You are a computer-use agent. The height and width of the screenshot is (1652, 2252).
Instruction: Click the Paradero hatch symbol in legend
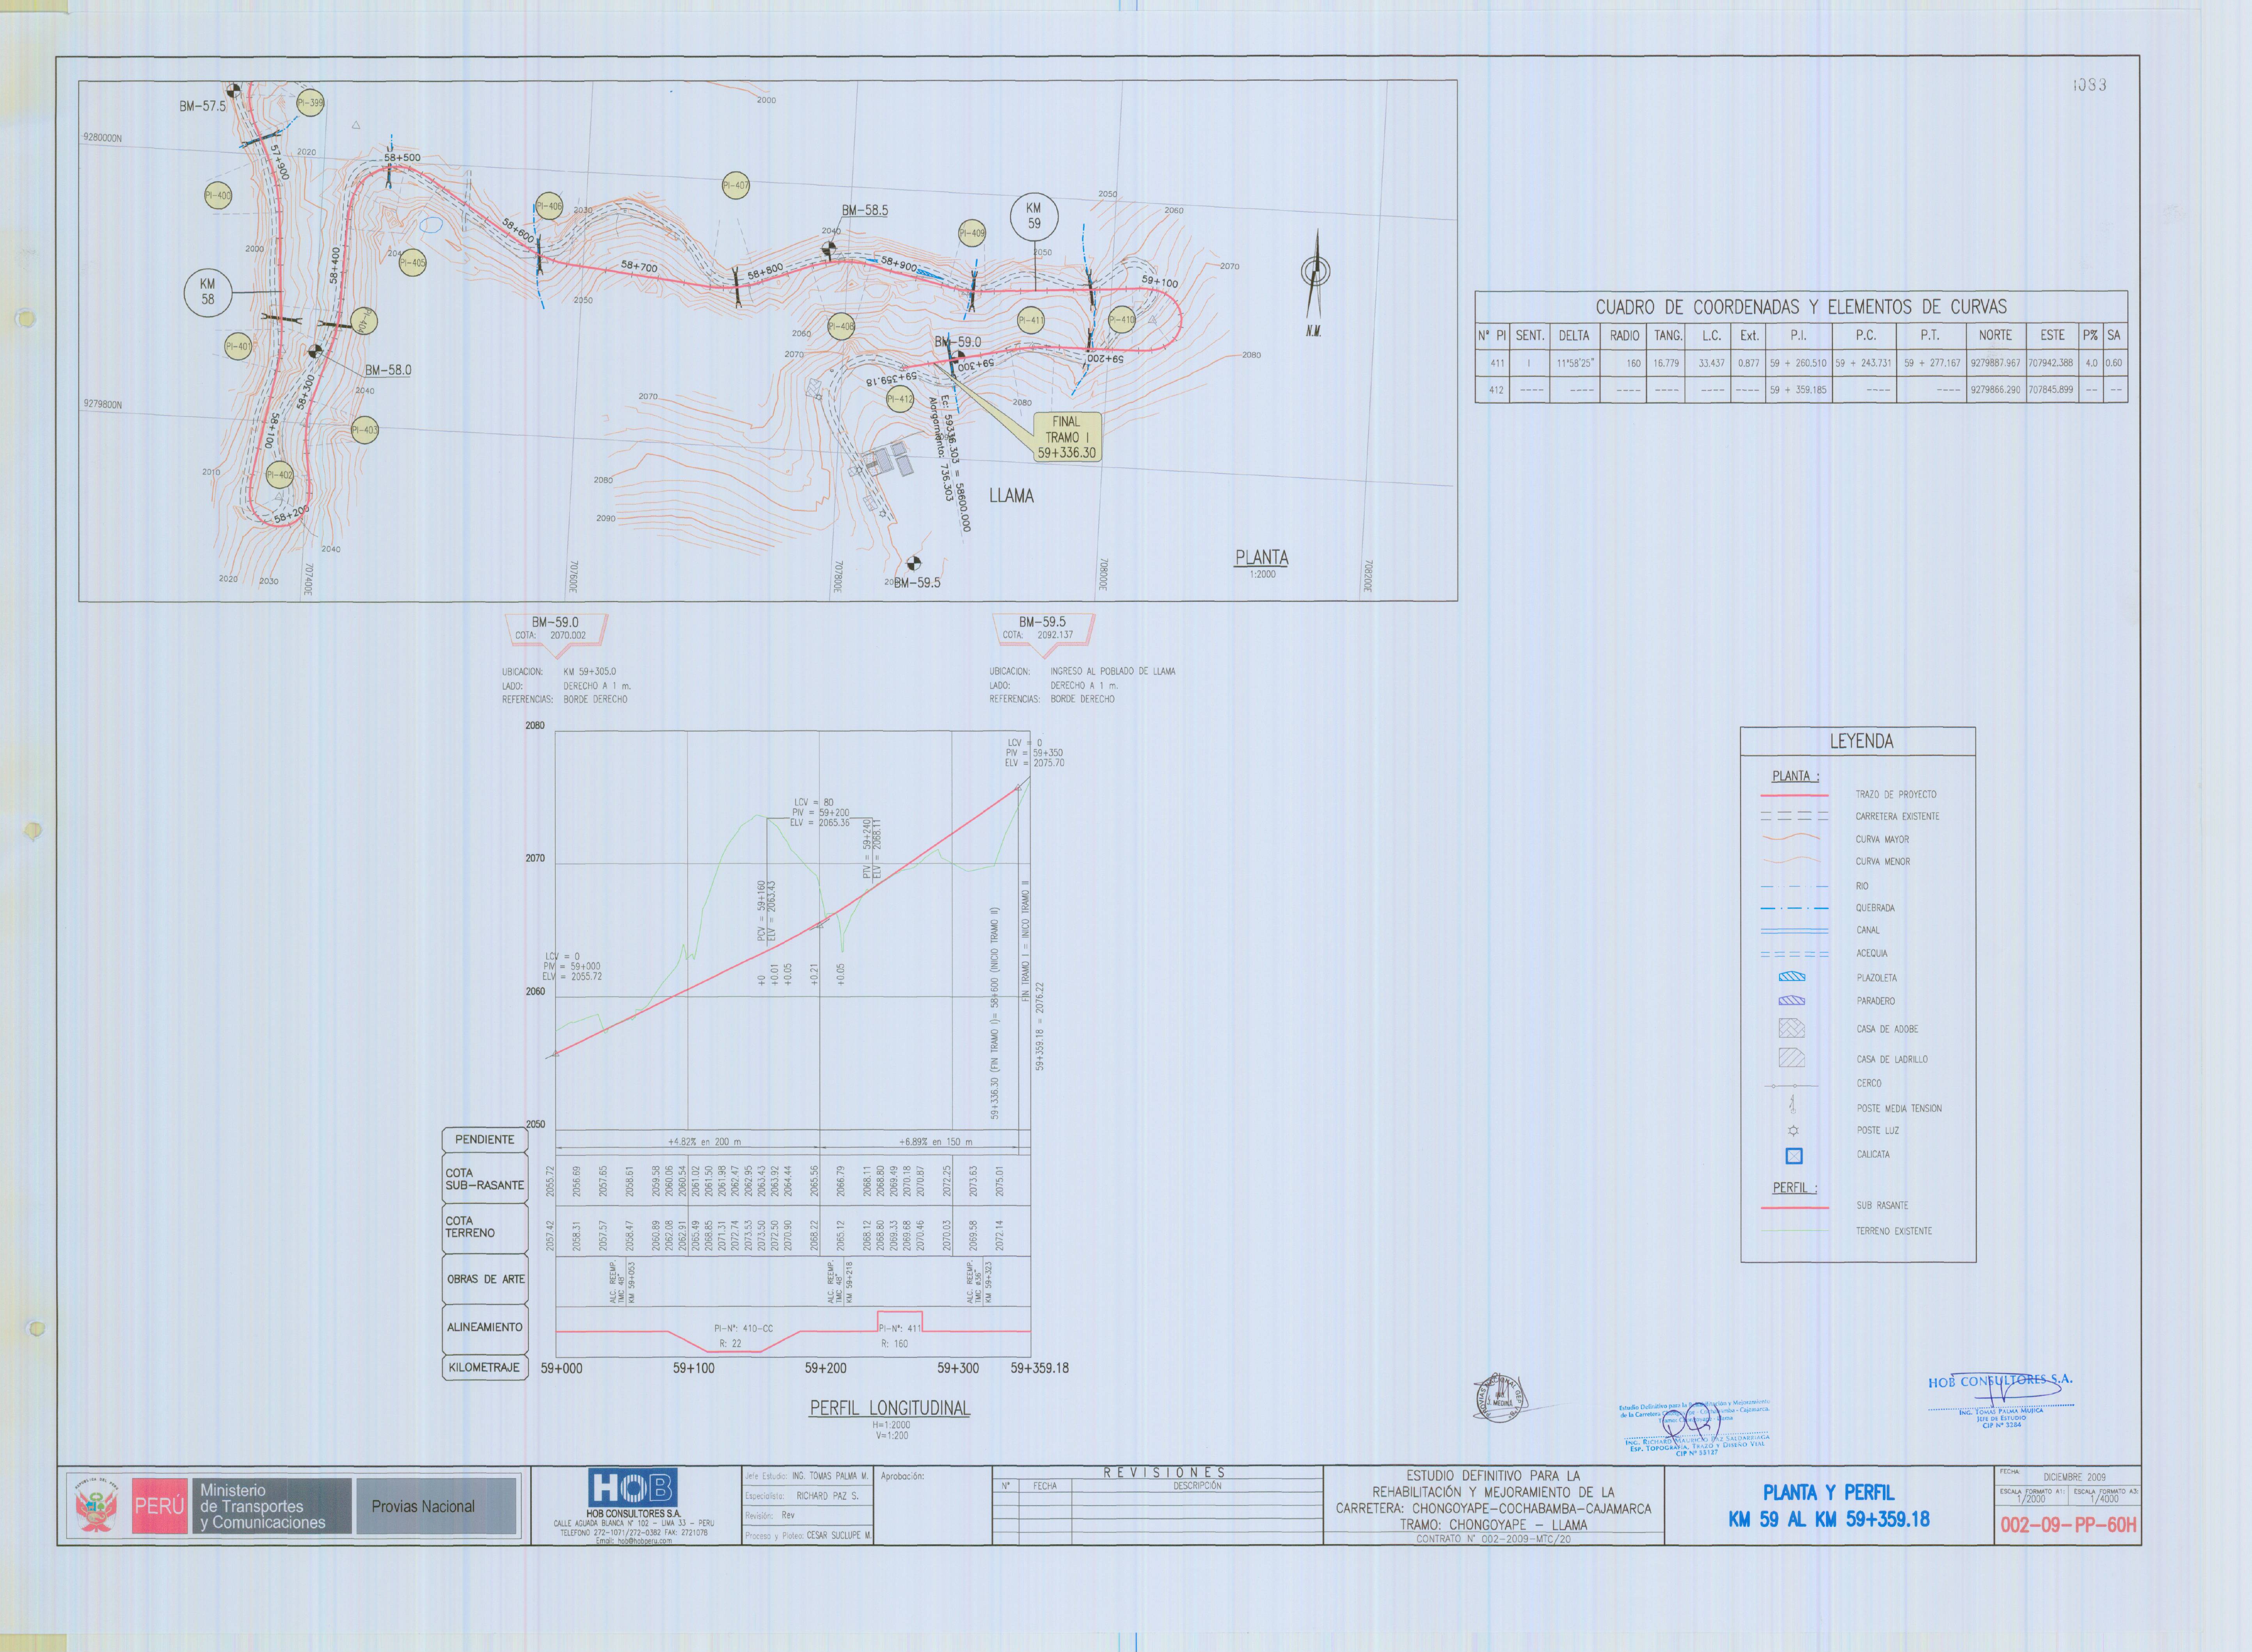(1792, 1000)
